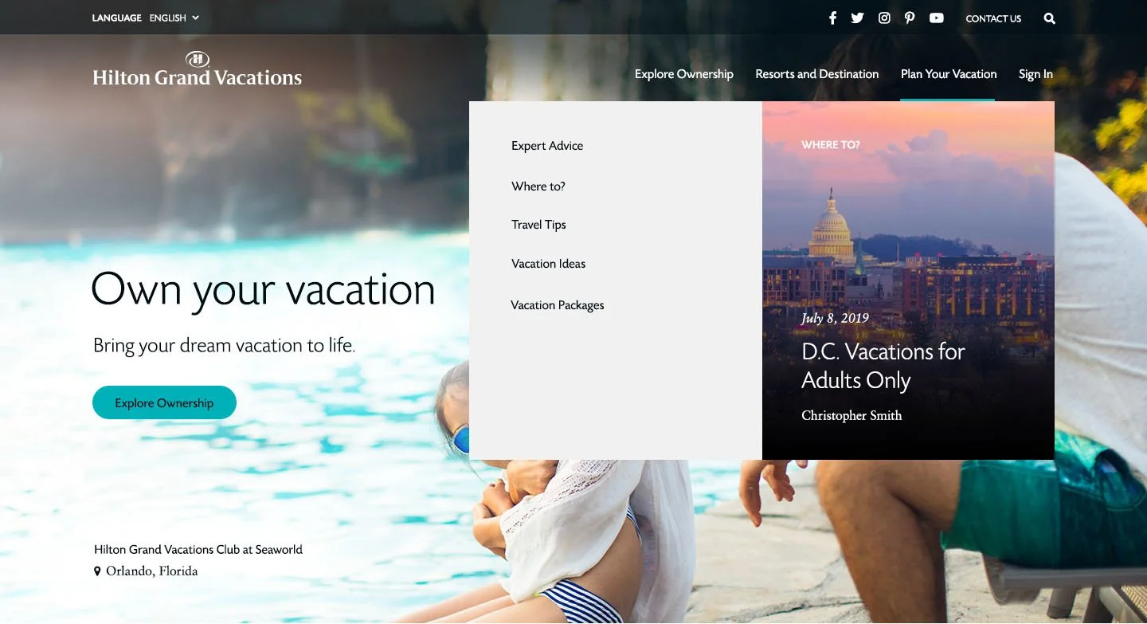Click the Own your vacation headline
The height and width of the screenshot is (624, 1147).
264,289
